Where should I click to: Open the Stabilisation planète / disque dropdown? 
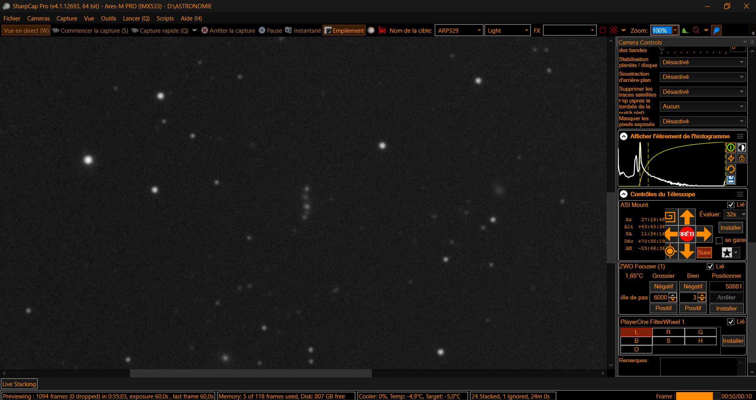pos(703,62)
